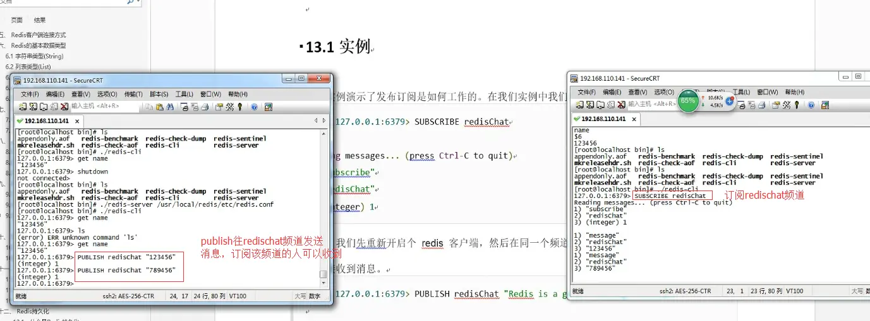Switch to 页面 tab in document navigation pane
Image resolution: width=870 pixels, height=321 pixels.
tap(17, 20)
